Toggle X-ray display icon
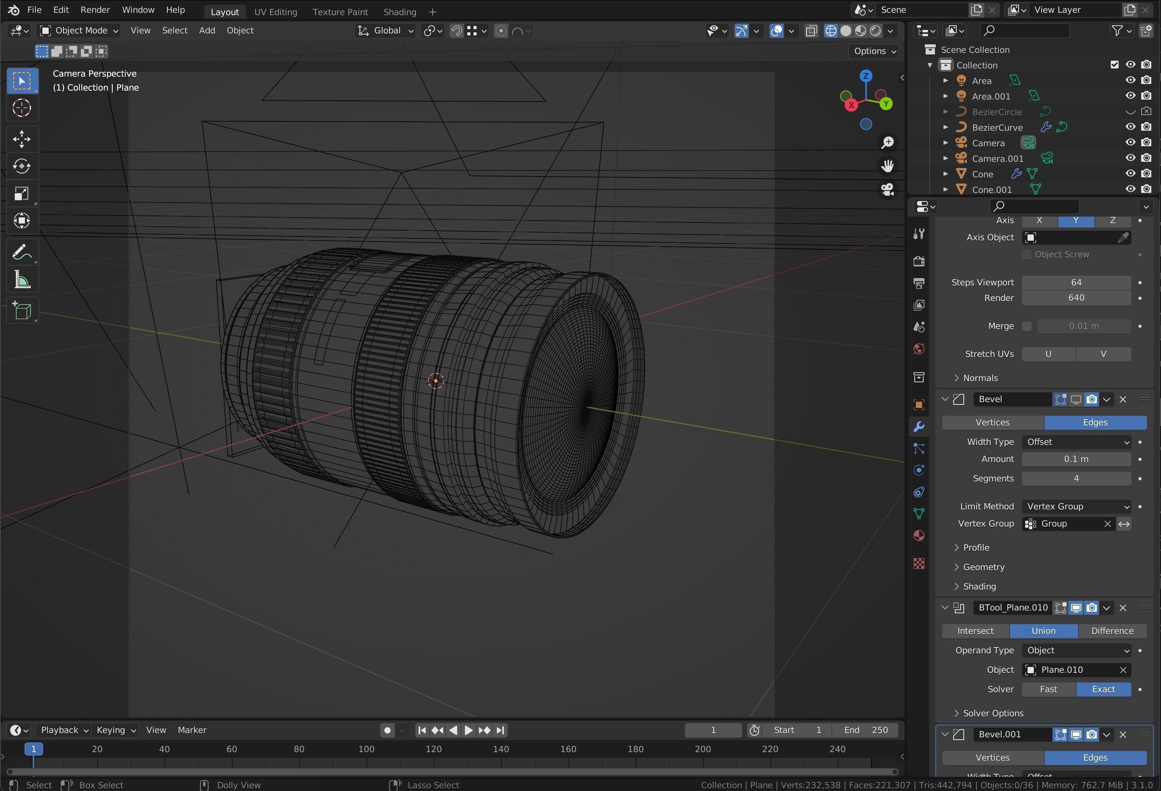This screenshot has height=791, width=1161. coord(811,31)
